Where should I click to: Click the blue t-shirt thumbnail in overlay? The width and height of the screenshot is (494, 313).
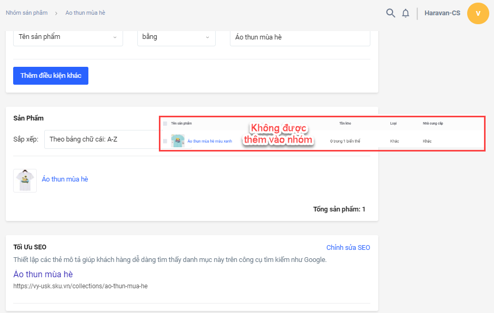click(x=177, y=141)
